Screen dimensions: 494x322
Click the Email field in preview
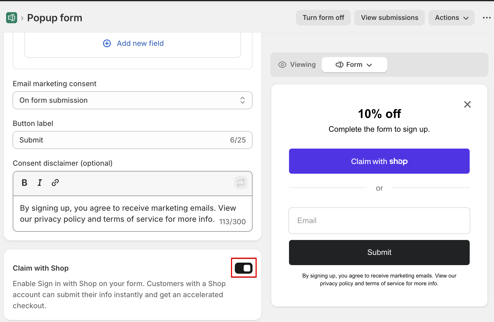379,221
